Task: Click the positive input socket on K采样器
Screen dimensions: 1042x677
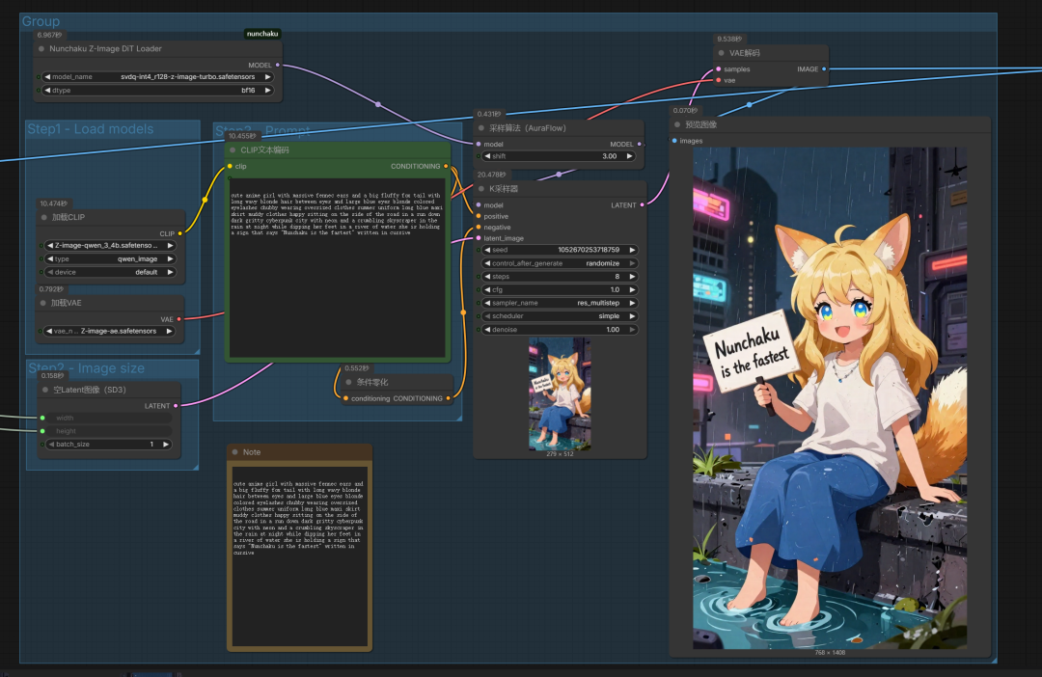Action: coord(479,216)
